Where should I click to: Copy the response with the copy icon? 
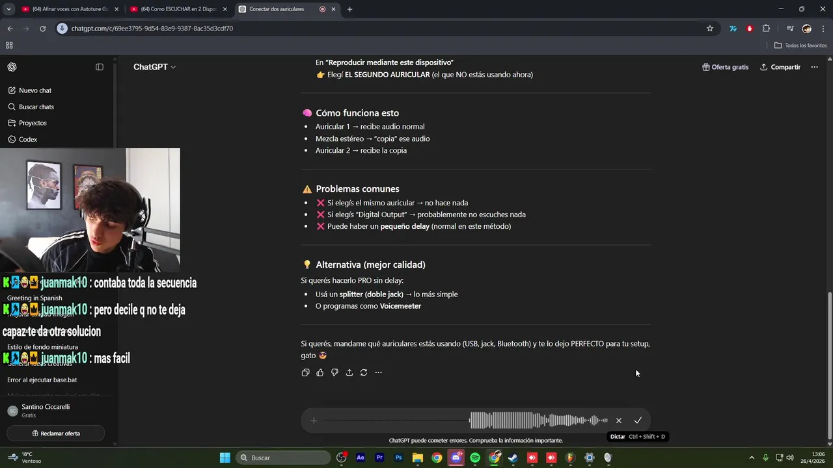tap(305, 372)
